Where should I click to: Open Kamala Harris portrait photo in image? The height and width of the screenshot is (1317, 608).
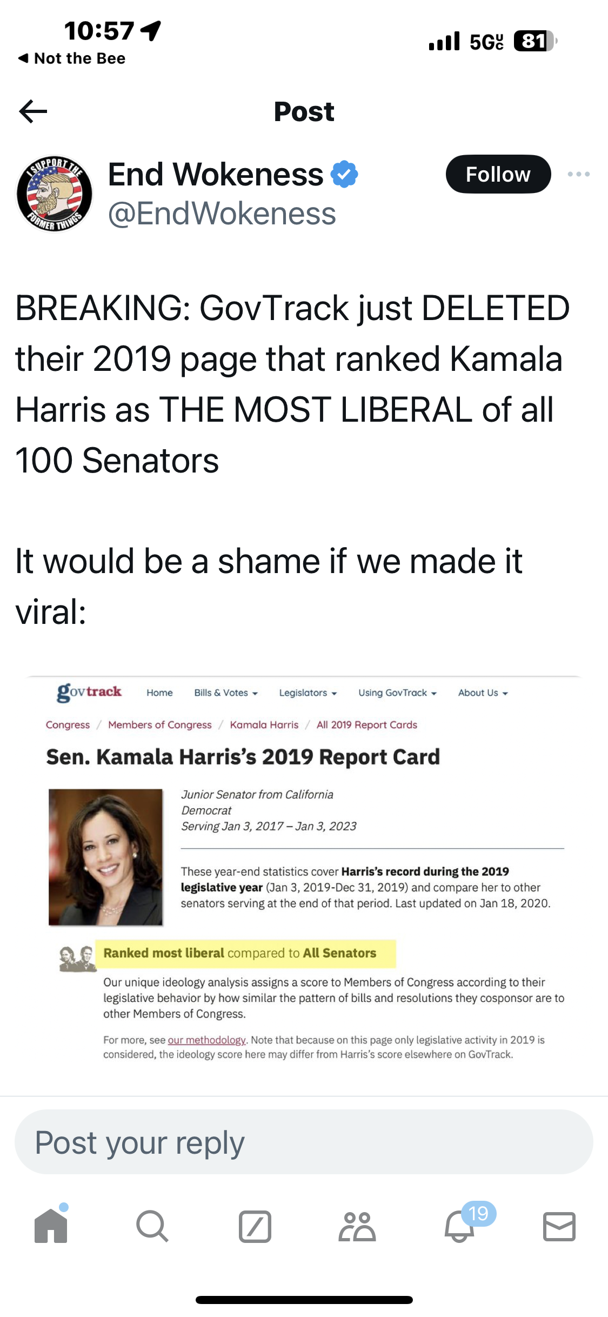[x=106, y=857]
